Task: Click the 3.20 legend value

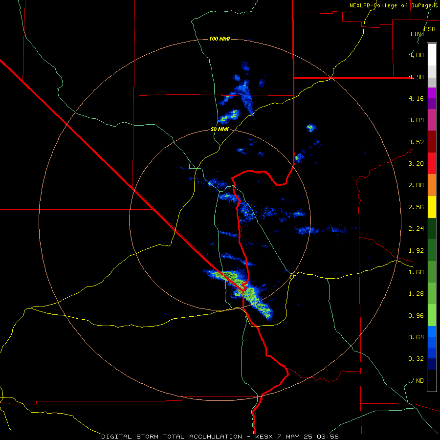Action: click(416, 163)
